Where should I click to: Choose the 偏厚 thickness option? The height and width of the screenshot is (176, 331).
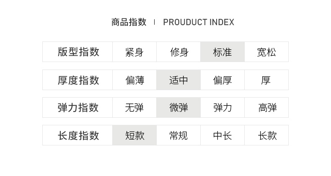pyautogui.click(x=222, y=80)
